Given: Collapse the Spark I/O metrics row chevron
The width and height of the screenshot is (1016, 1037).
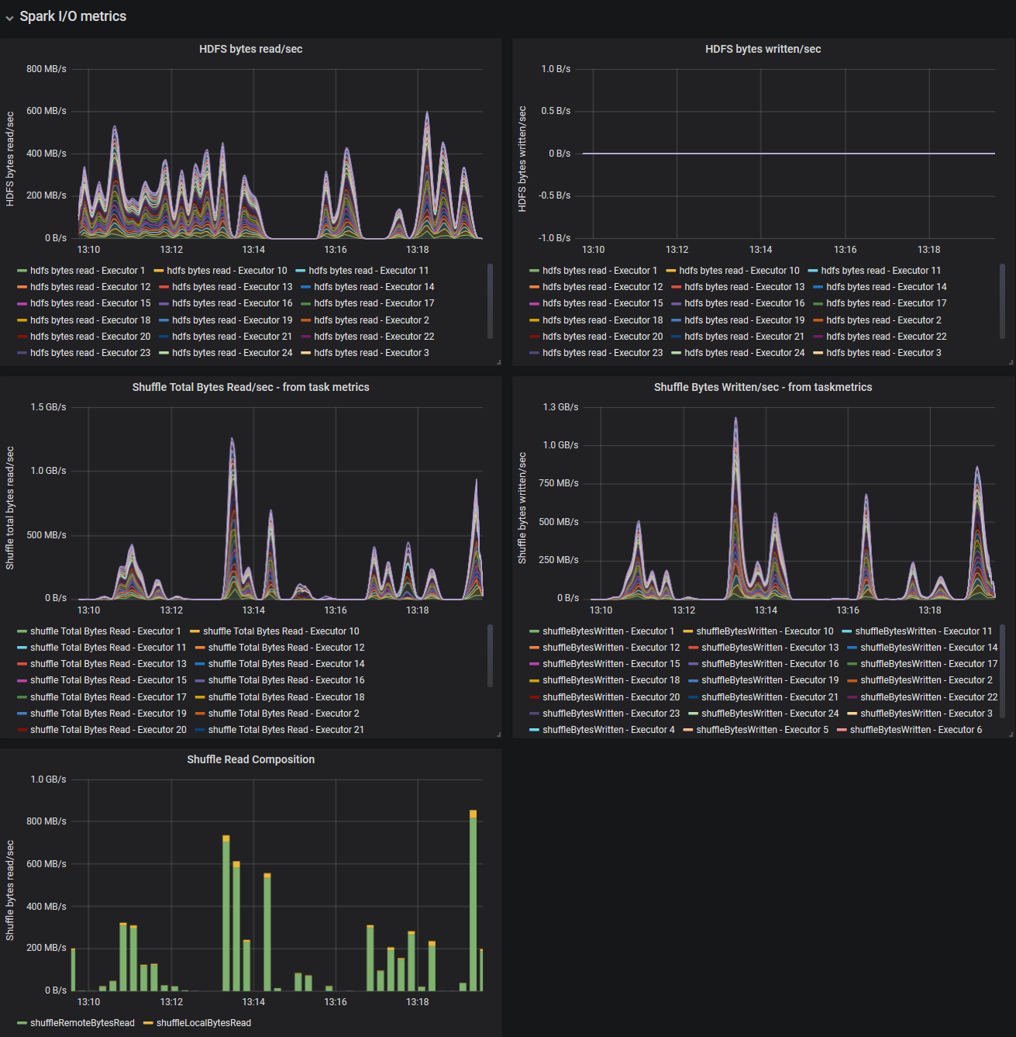Looking at the screenshot, I should point(9,18).
